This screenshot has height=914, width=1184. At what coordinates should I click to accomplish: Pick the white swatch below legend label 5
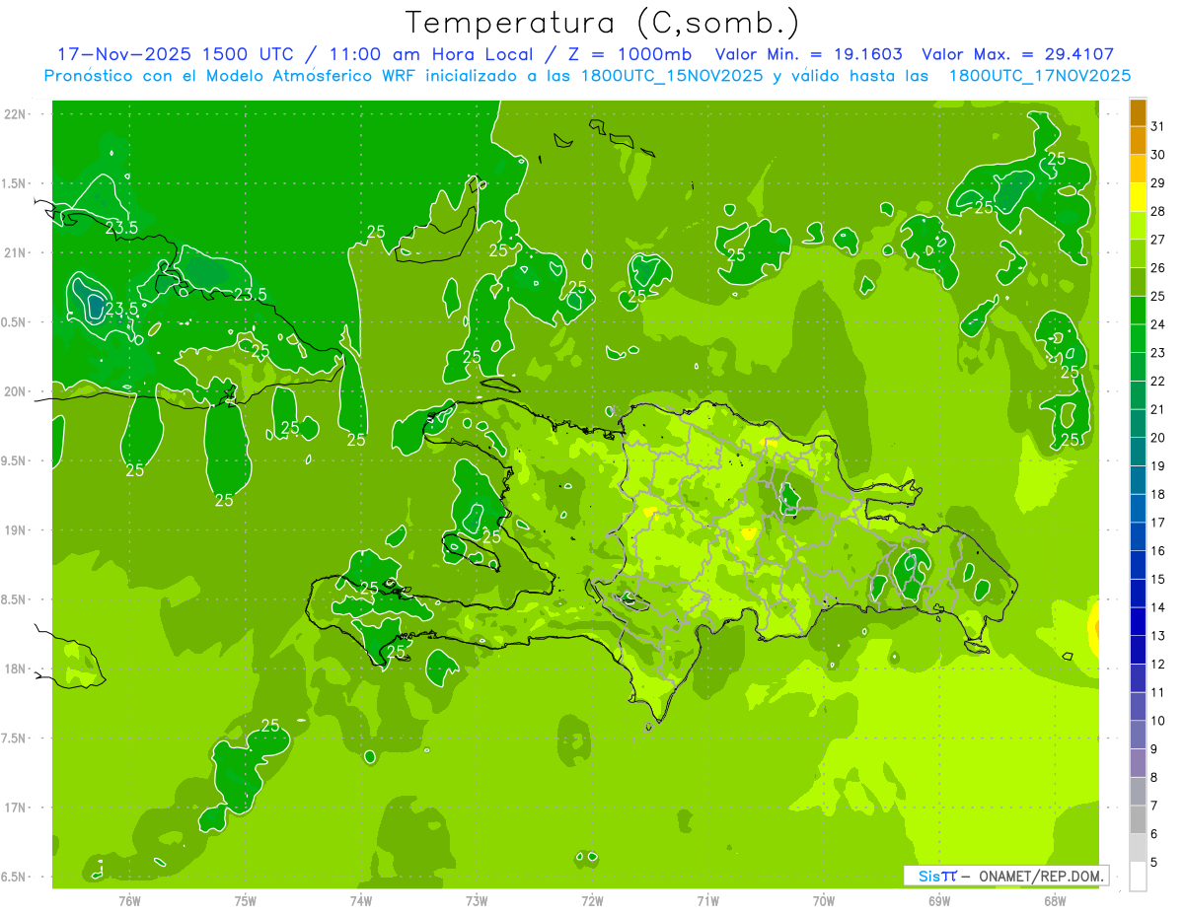[1138, 877]
